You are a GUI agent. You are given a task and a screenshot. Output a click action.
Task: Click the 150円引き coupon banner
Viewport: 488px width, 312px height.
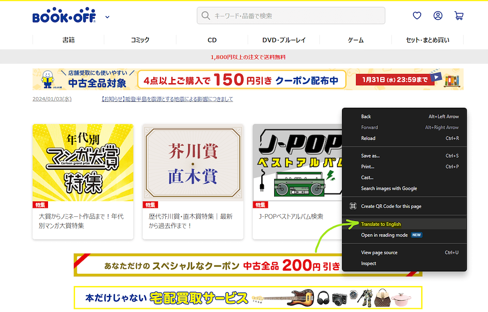[248, 80]
